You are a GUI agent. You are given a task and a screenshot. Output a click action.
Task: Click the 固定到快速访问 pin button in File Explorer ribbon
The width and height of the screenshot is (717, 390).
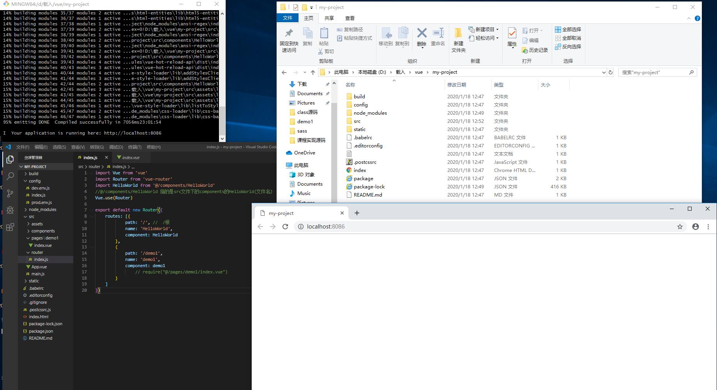pos(289,40)
